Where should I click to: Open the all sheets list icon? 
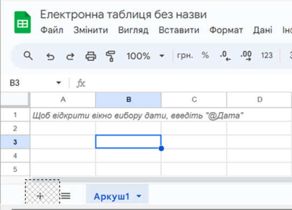point(66,196)
